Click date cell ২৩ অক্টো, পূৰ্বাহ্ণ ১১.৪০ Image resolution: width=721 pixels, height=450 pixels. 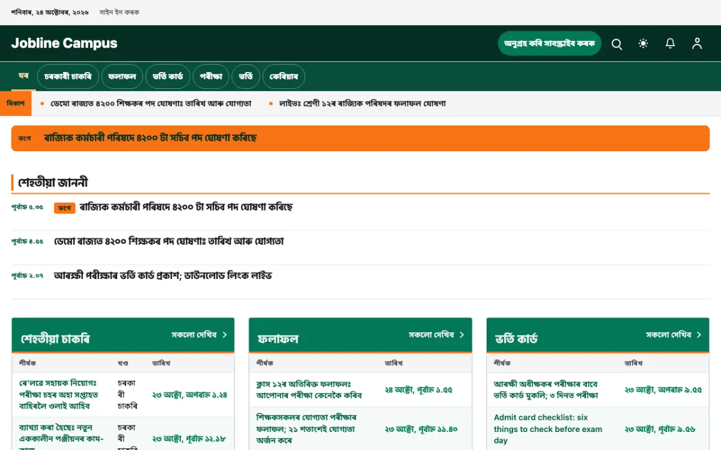tap(421, 430)
